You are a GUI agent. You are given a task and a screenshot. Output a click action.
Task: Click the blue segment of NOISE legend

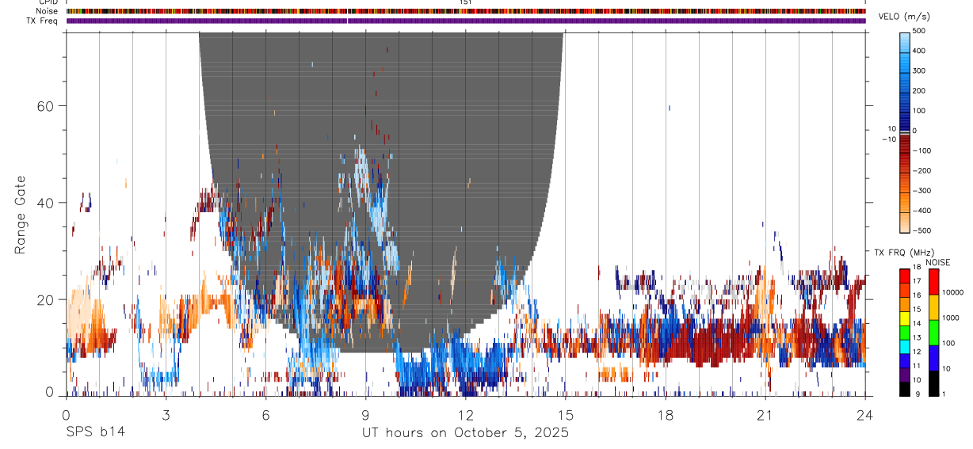tap(934, 356)
